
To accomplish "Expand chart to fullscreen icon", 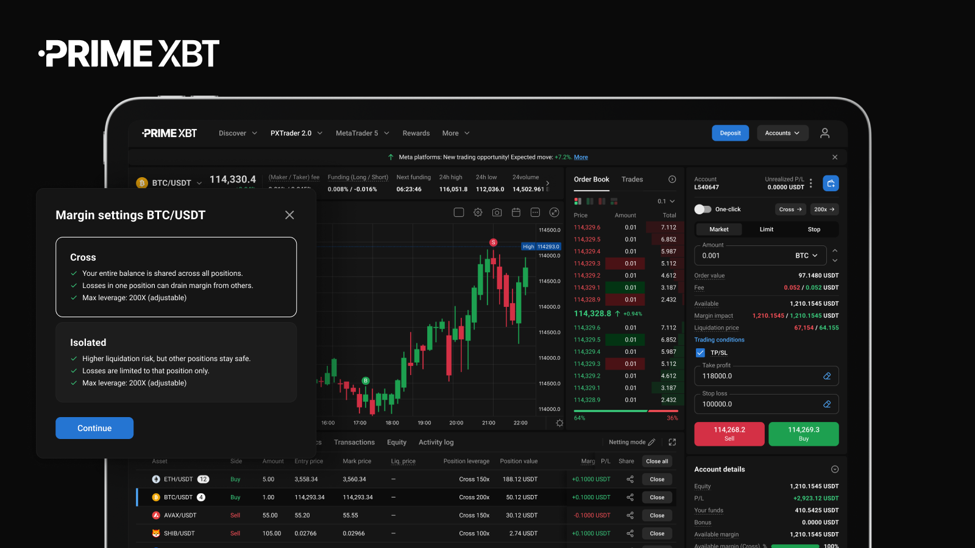I will click(554, 213).
